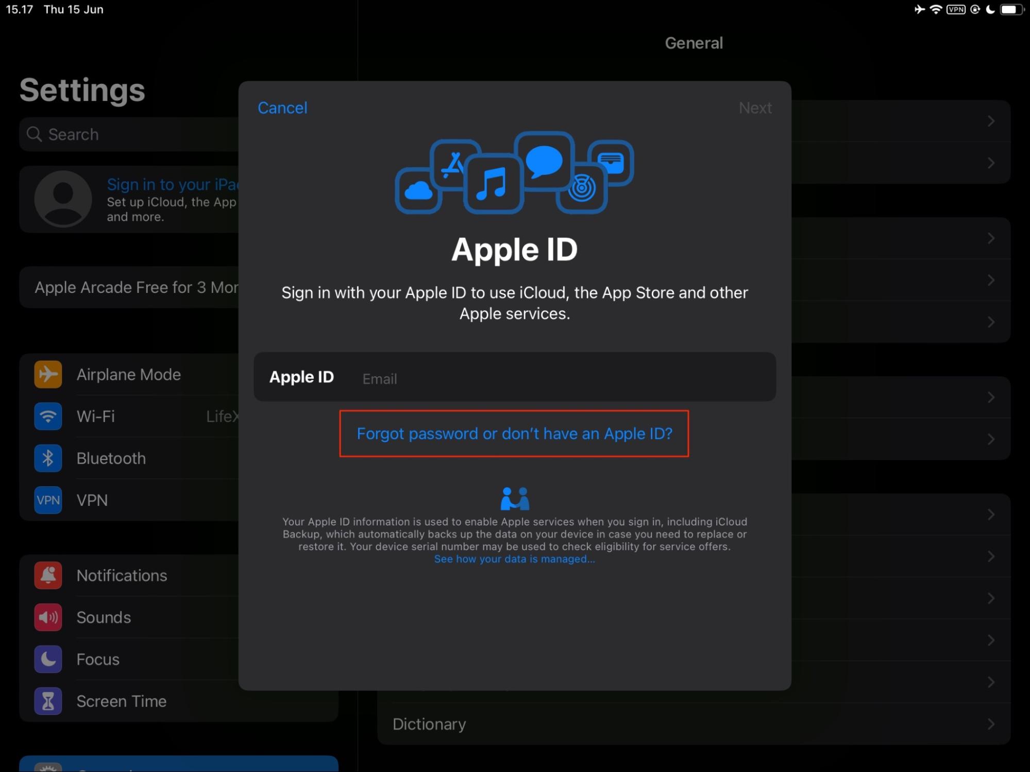Image resolution: width=1030 pixels, height=772 pixels.
Task: Tap the Find My radar icon
Action: [x=582, y=188]
